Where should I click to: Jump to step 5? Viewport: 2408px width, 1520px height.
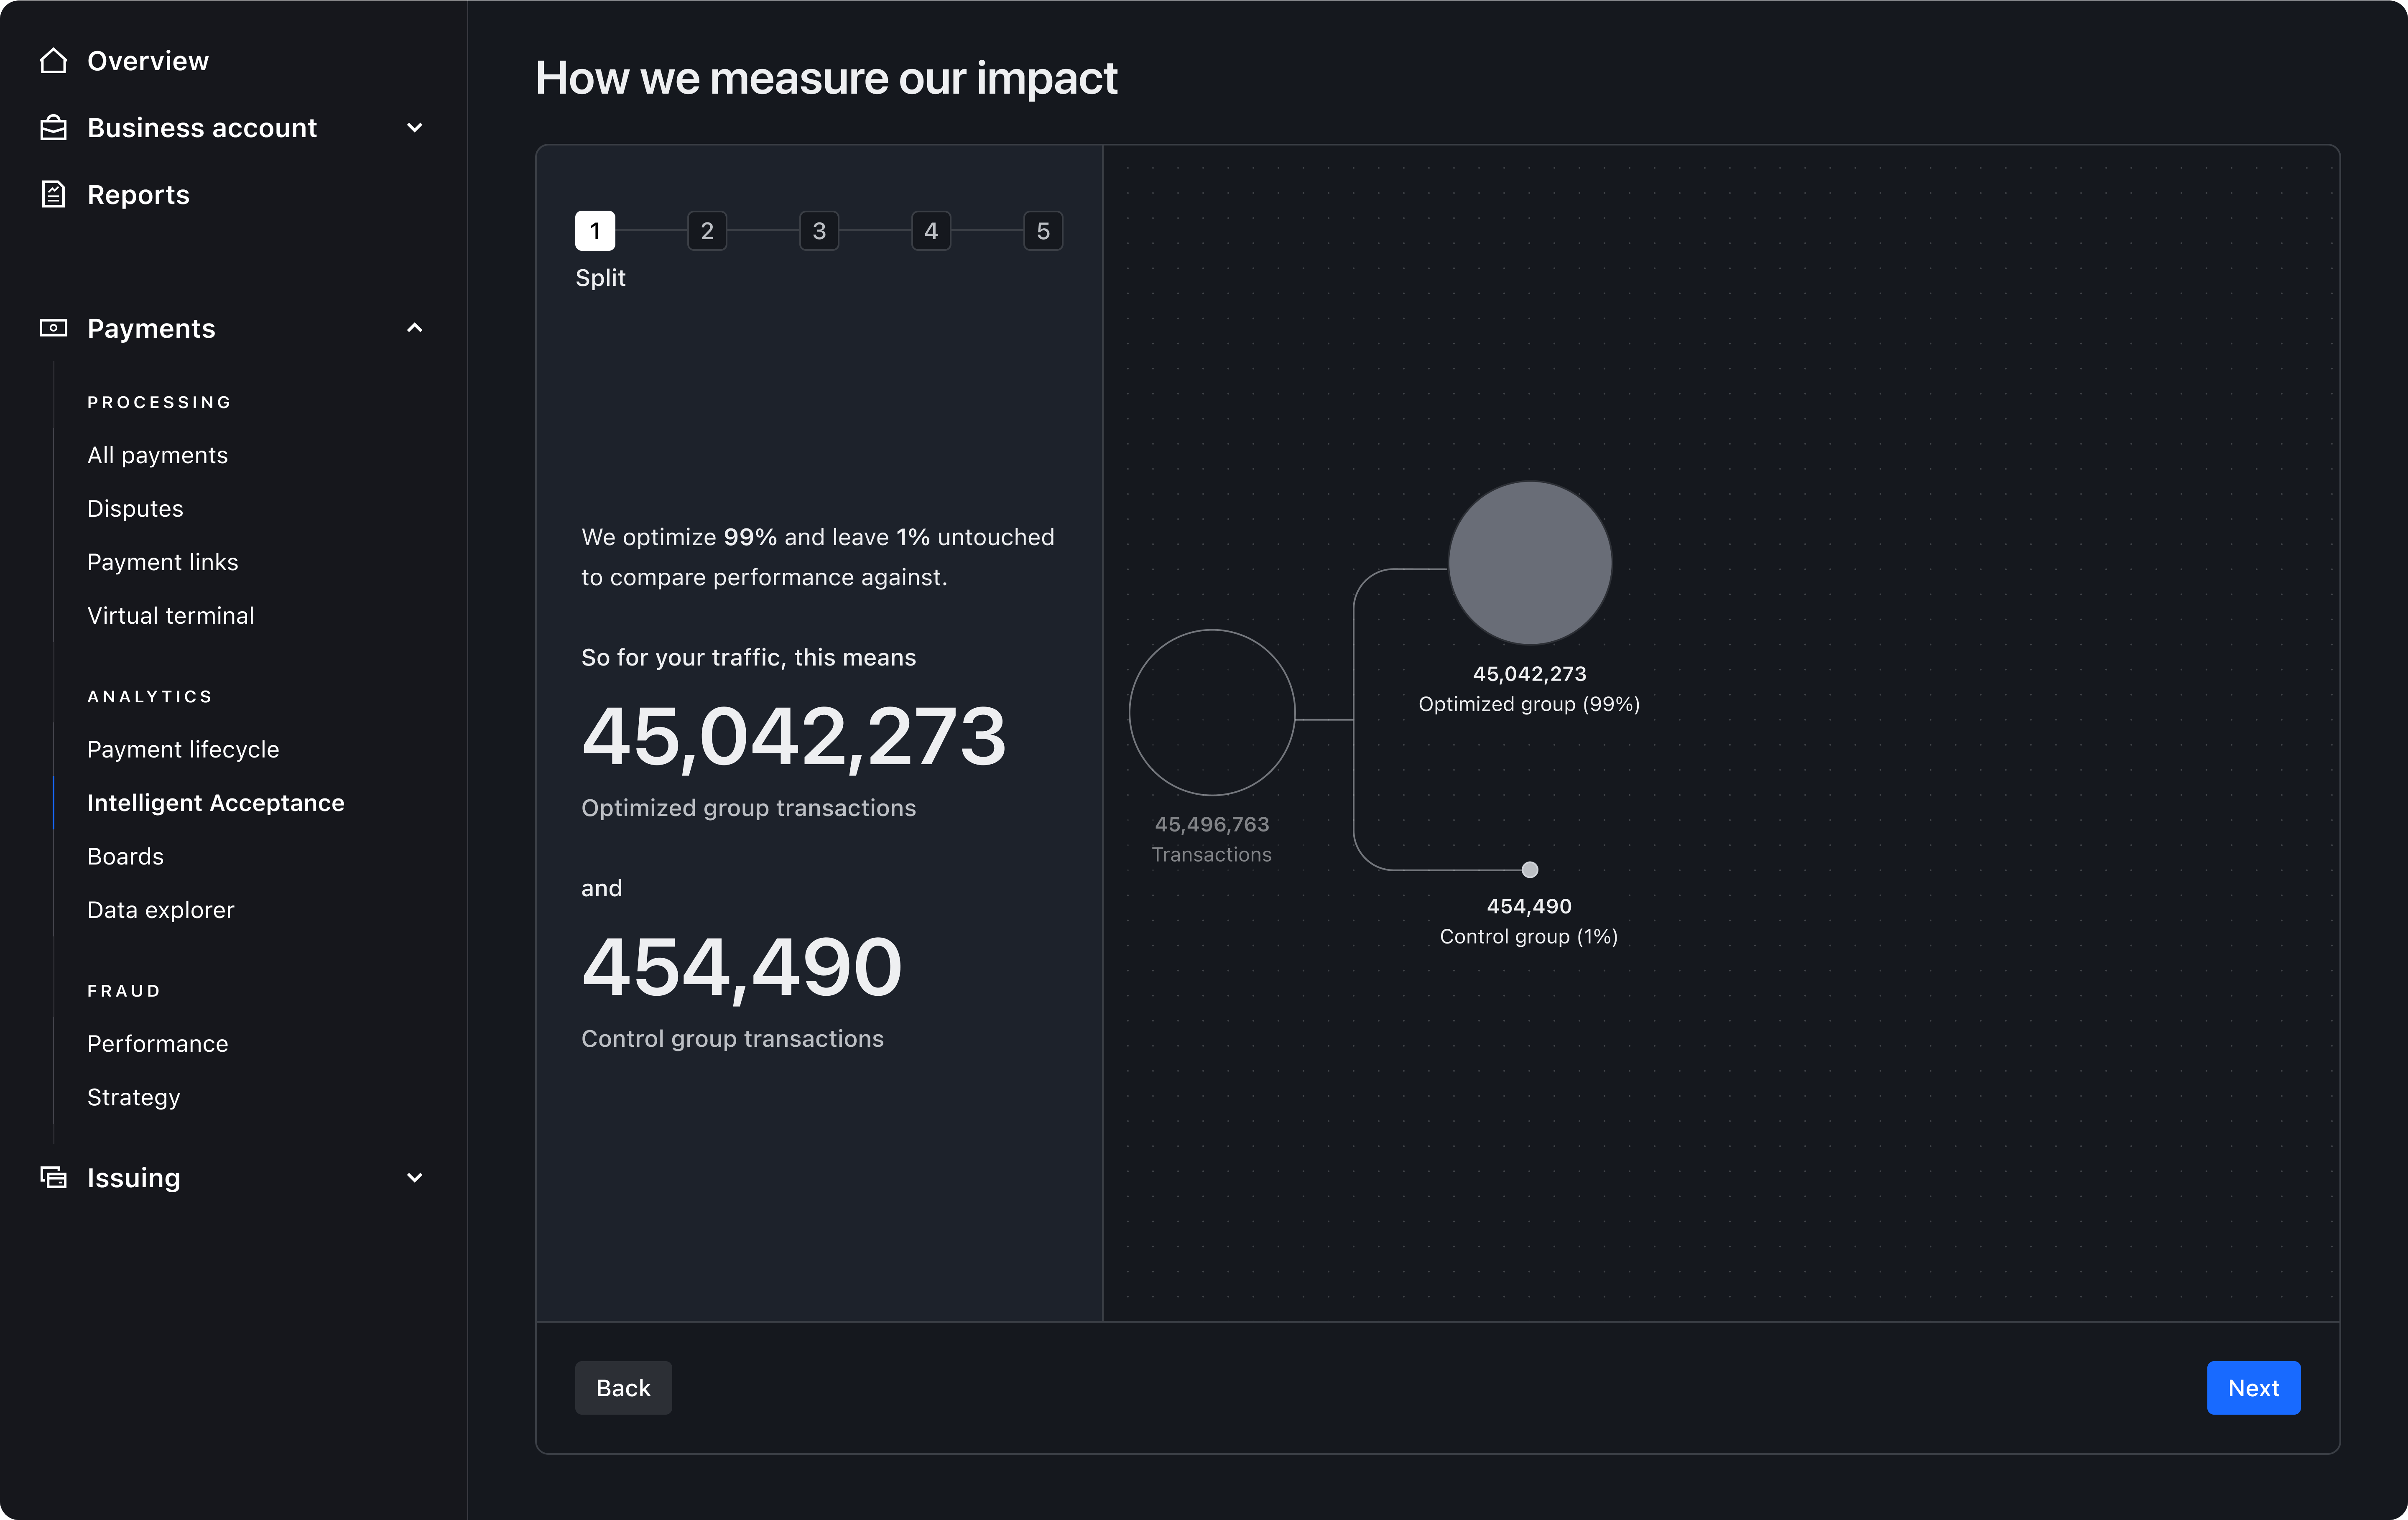coord(1043,231)
